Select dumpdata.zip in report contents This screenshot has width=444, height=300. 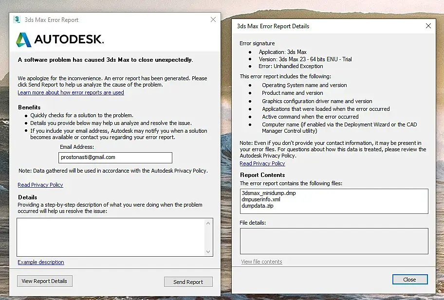(258, 206)
